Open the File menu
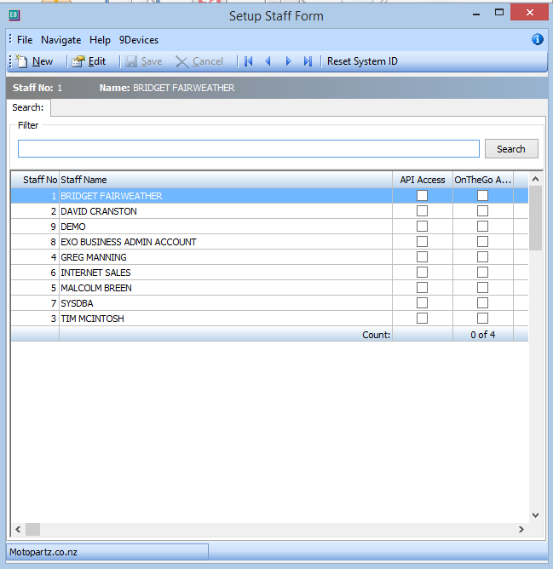The image size is (553, 569). [25, 40]
